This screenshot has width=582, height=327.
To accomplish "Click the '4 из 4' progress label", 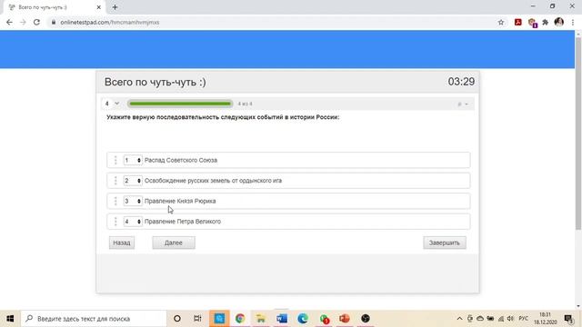I will [x=245, y=104].
